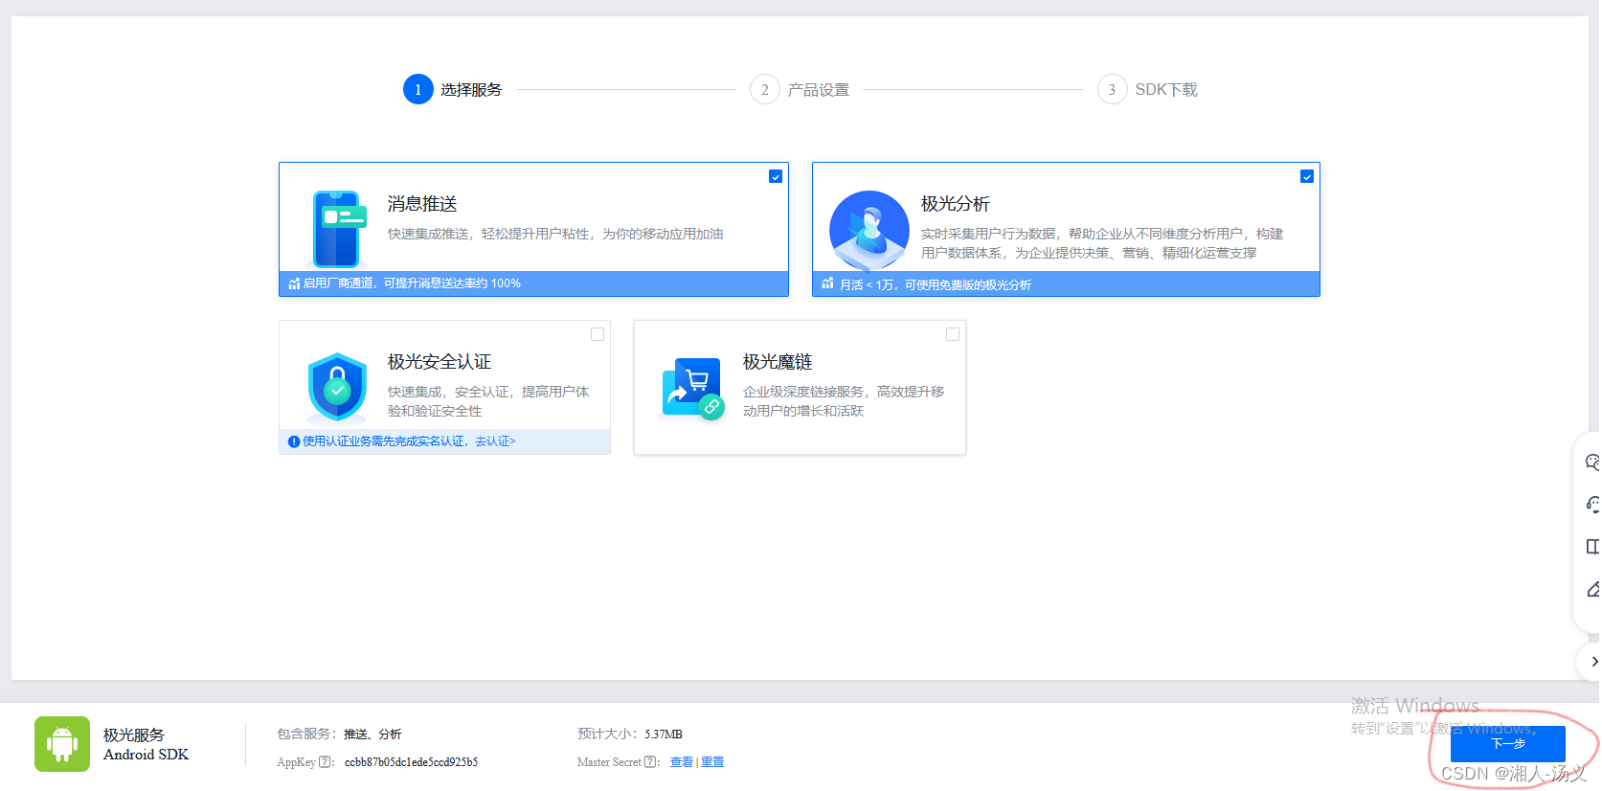Open the book documentation sidebar icon

coord(1592,547)
